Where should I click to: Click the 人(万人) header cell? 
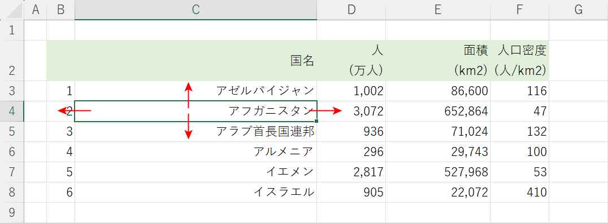(x=351, y=60)
